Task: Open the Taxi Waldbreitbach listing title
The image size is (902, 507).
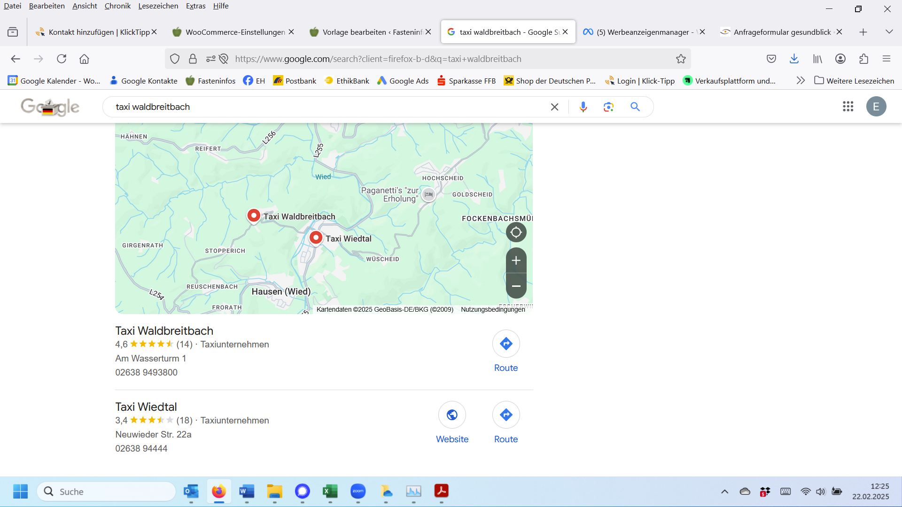Action: (164, 330)
